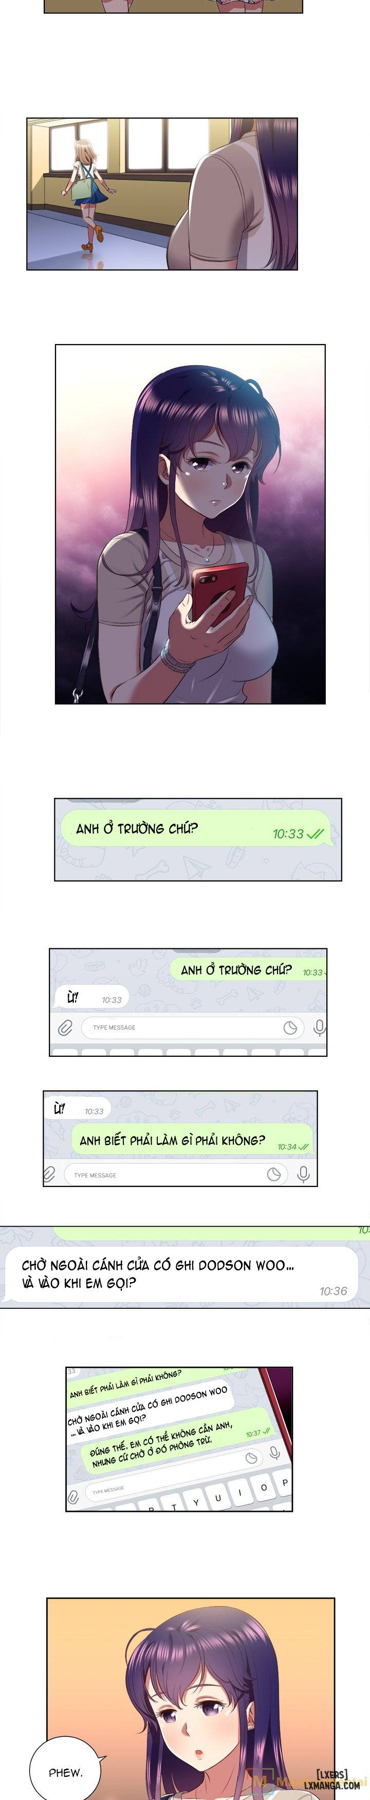Open the panel of the girl holding a red phone

tap(190, 524)
